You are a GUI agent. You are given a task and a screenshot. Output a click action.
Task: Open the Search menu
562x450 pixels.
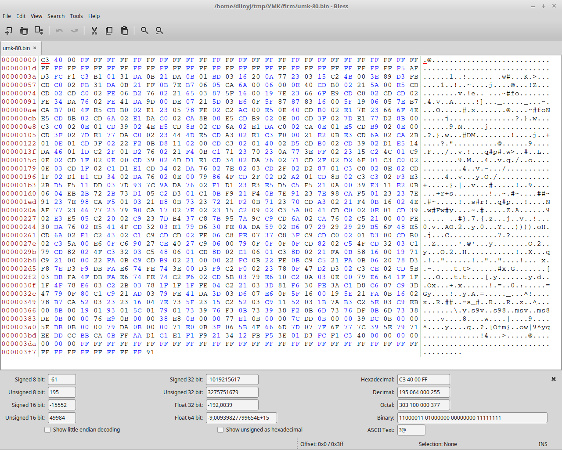(x=56, y=16)
